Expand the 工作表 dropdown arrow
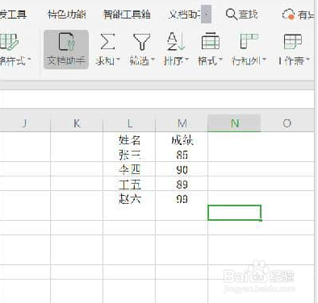Viewport: 318px width, 303px height. [308, 60]
